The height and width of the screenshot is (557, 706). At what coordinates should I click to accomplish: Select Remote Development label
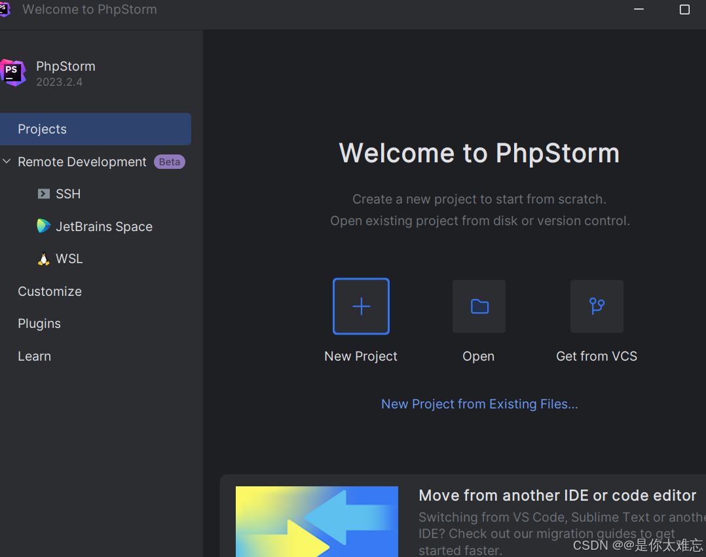tap(82, 162)
